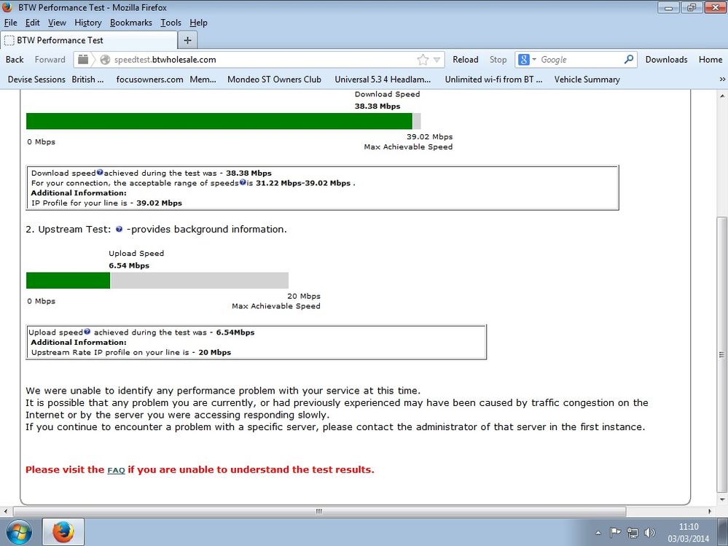This screenshot has width=728, height=546.
Task: Expand the bookmarks toolbar overflow chevron
Action: (x=722, y=79)
